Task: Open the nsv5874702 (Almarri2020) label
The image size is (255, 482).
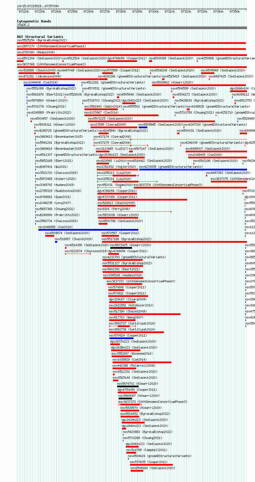Action: point(138,384)
